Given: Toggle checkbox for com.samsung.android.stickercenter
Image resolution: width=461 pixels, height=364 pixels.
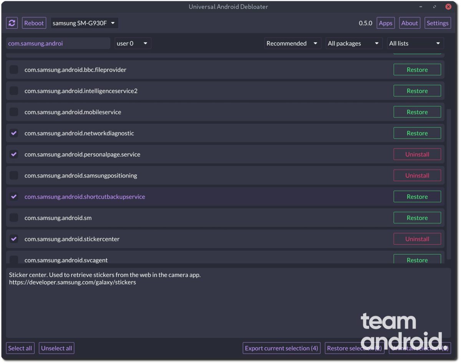Looking at the screenshot, I should coord(14,239).
